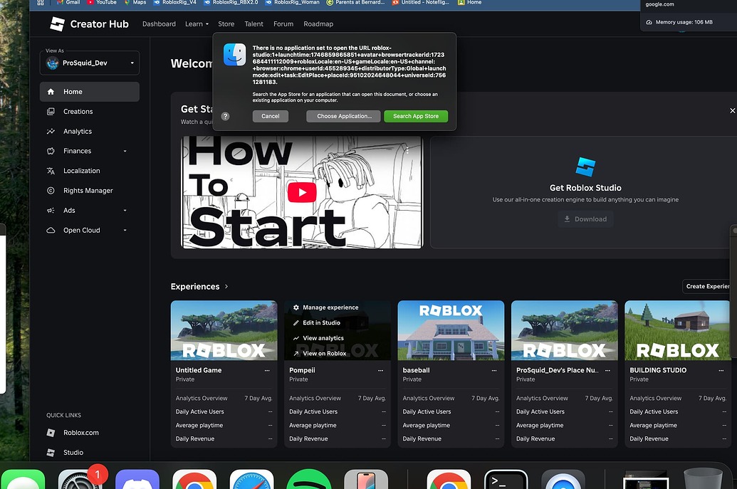Click the help question mark in the dialog
Screen dimensions: 737x489
point(225,116)
